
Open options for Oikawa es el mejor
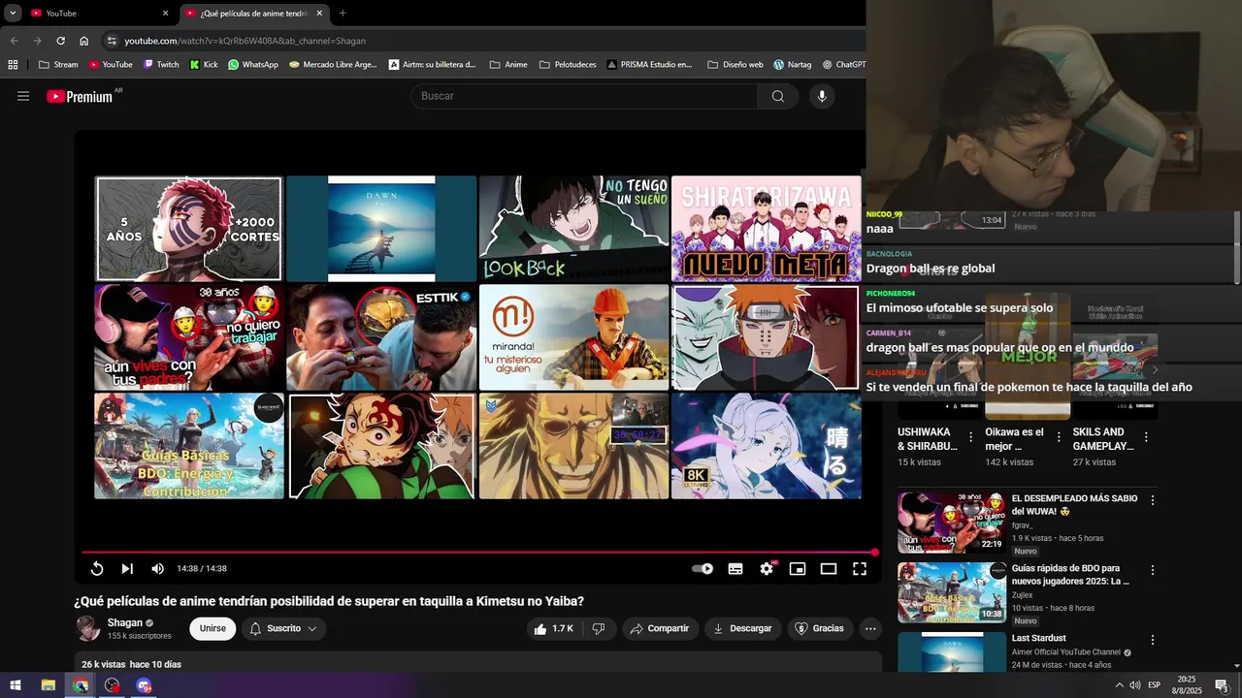point(1059,437)
